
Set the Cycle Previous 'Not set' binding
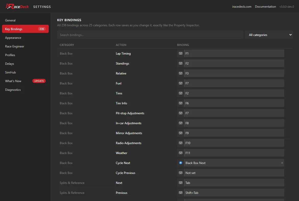tap(234, 173)
